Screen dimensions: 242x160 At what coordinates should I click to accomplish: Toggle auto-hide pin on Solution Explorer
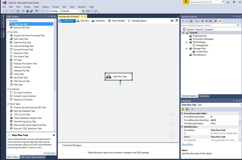pos(237,16)
